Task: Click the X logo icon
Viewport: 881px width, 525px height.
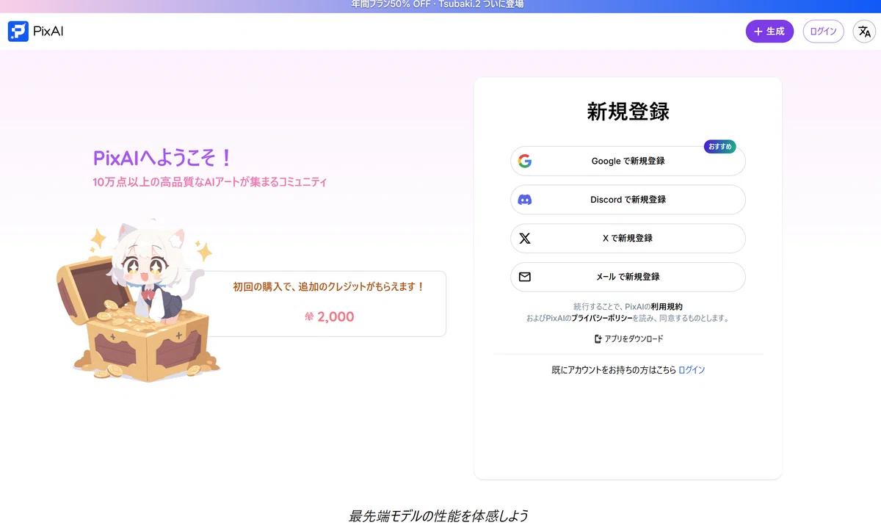Action: pos(524,239)
